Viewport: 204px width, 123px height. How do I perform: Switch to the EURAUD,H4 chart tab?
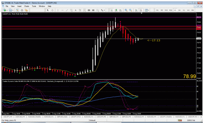coord(139,117)
